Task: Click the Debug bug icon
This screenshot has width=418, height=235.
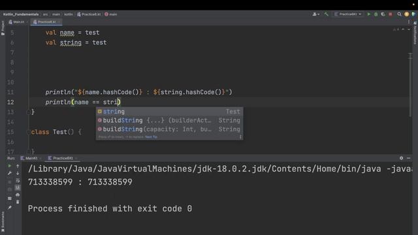Action: click(376, 14)
